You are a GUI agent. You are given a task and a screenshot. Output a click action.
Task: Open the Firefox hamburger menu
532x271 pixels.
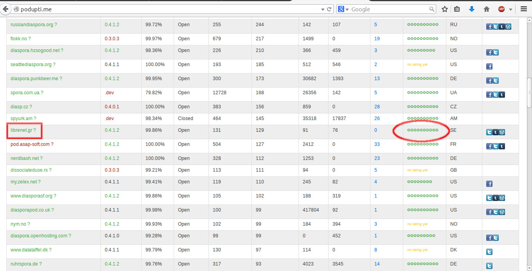click(524, 9)
